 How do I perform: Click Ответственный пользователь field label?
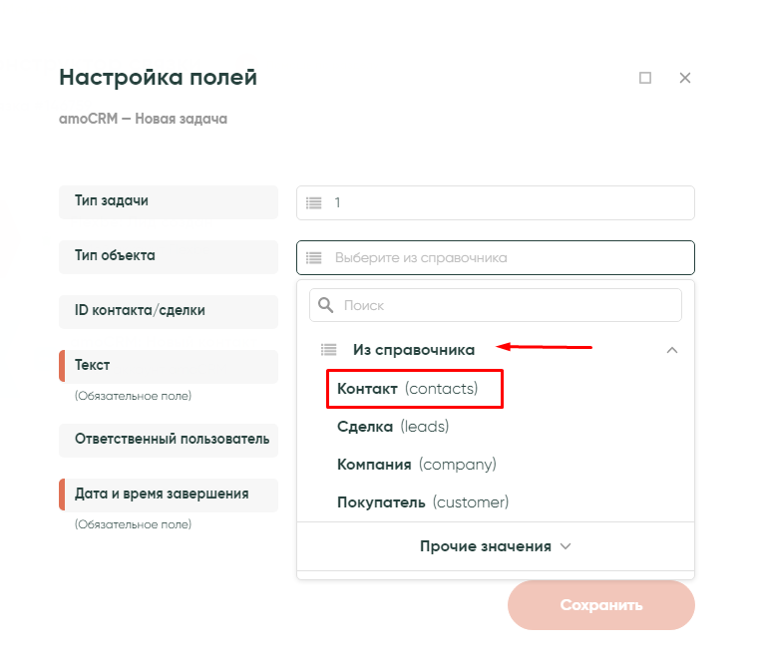click(172, 439)
